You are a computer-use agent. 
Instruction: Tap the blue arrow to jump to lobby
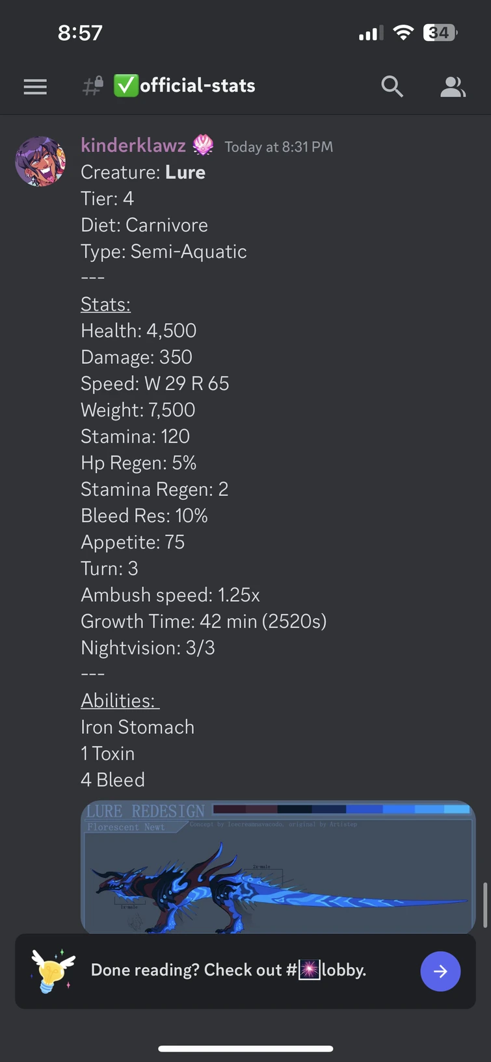[440, 971]
